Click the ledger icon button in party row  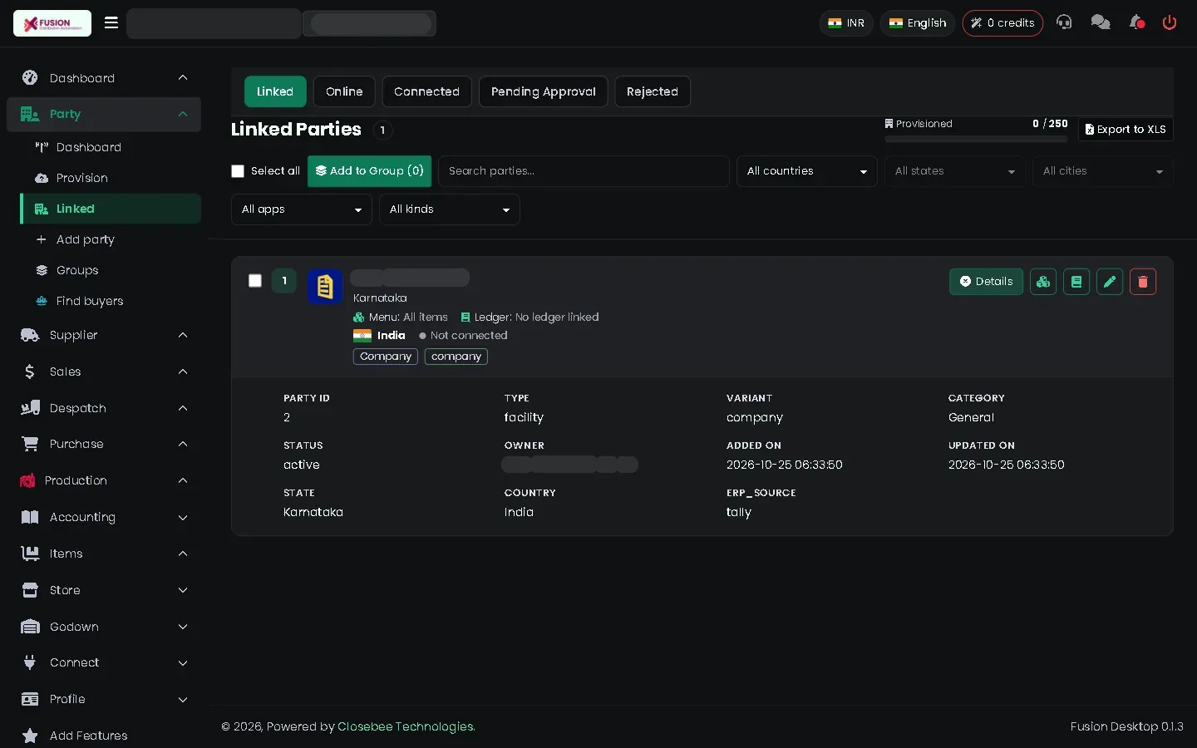click(x=1076, y=282)
